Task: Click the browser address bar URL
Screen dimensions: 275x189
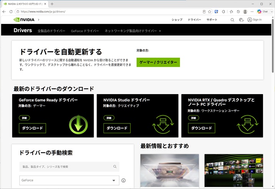Action: (43, 12)
